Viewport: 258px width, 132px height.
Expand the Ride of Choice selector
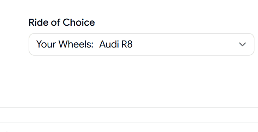click(142, 44)
